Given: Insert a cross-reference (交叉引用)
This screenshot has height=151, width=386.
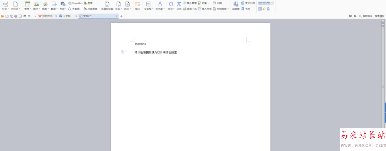Looking at the screenshot, I should pyautogui.click(x=248, y=3).
